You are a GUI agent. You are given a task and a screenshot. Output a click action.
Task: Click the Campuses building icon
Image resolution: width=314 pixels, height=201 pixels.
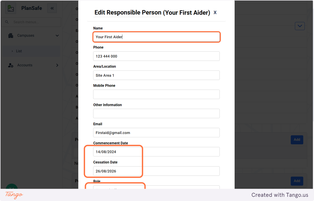pos(11,36)
